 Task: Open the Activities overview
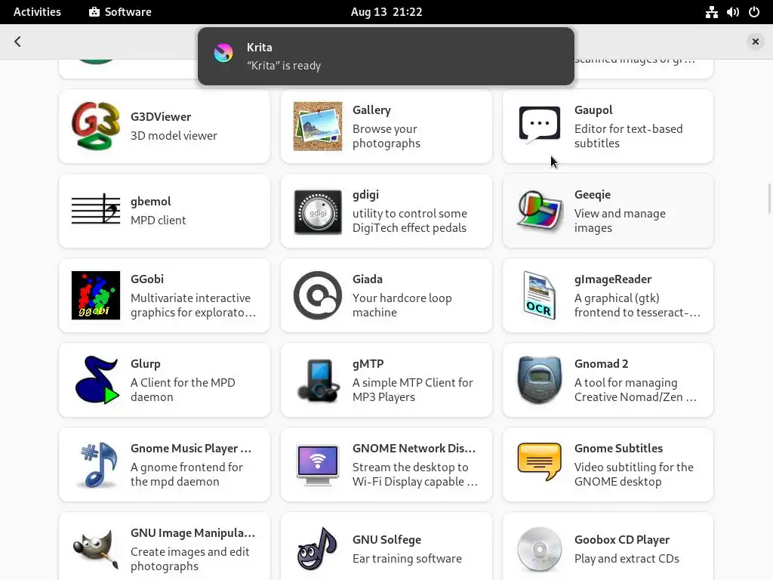pos(37,12)
